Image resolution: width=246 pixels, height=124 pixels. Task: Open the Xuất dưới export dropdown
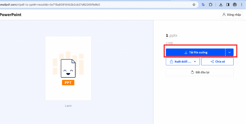pos(183,62)
